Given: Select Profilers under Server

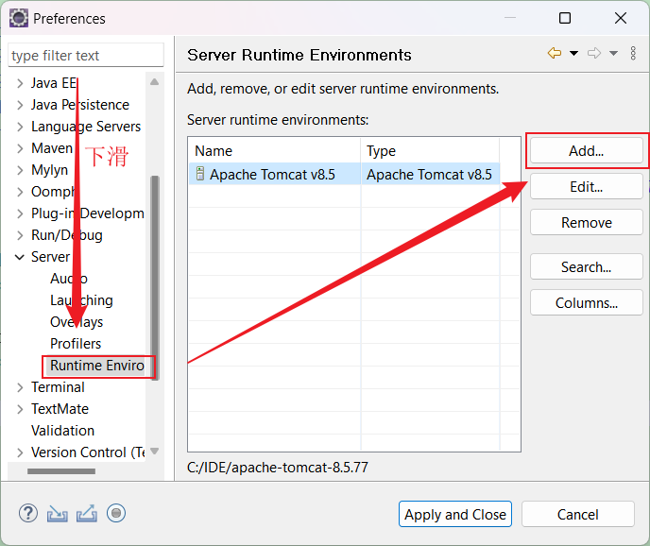Looking at the screenshot, I should [76, 344].
